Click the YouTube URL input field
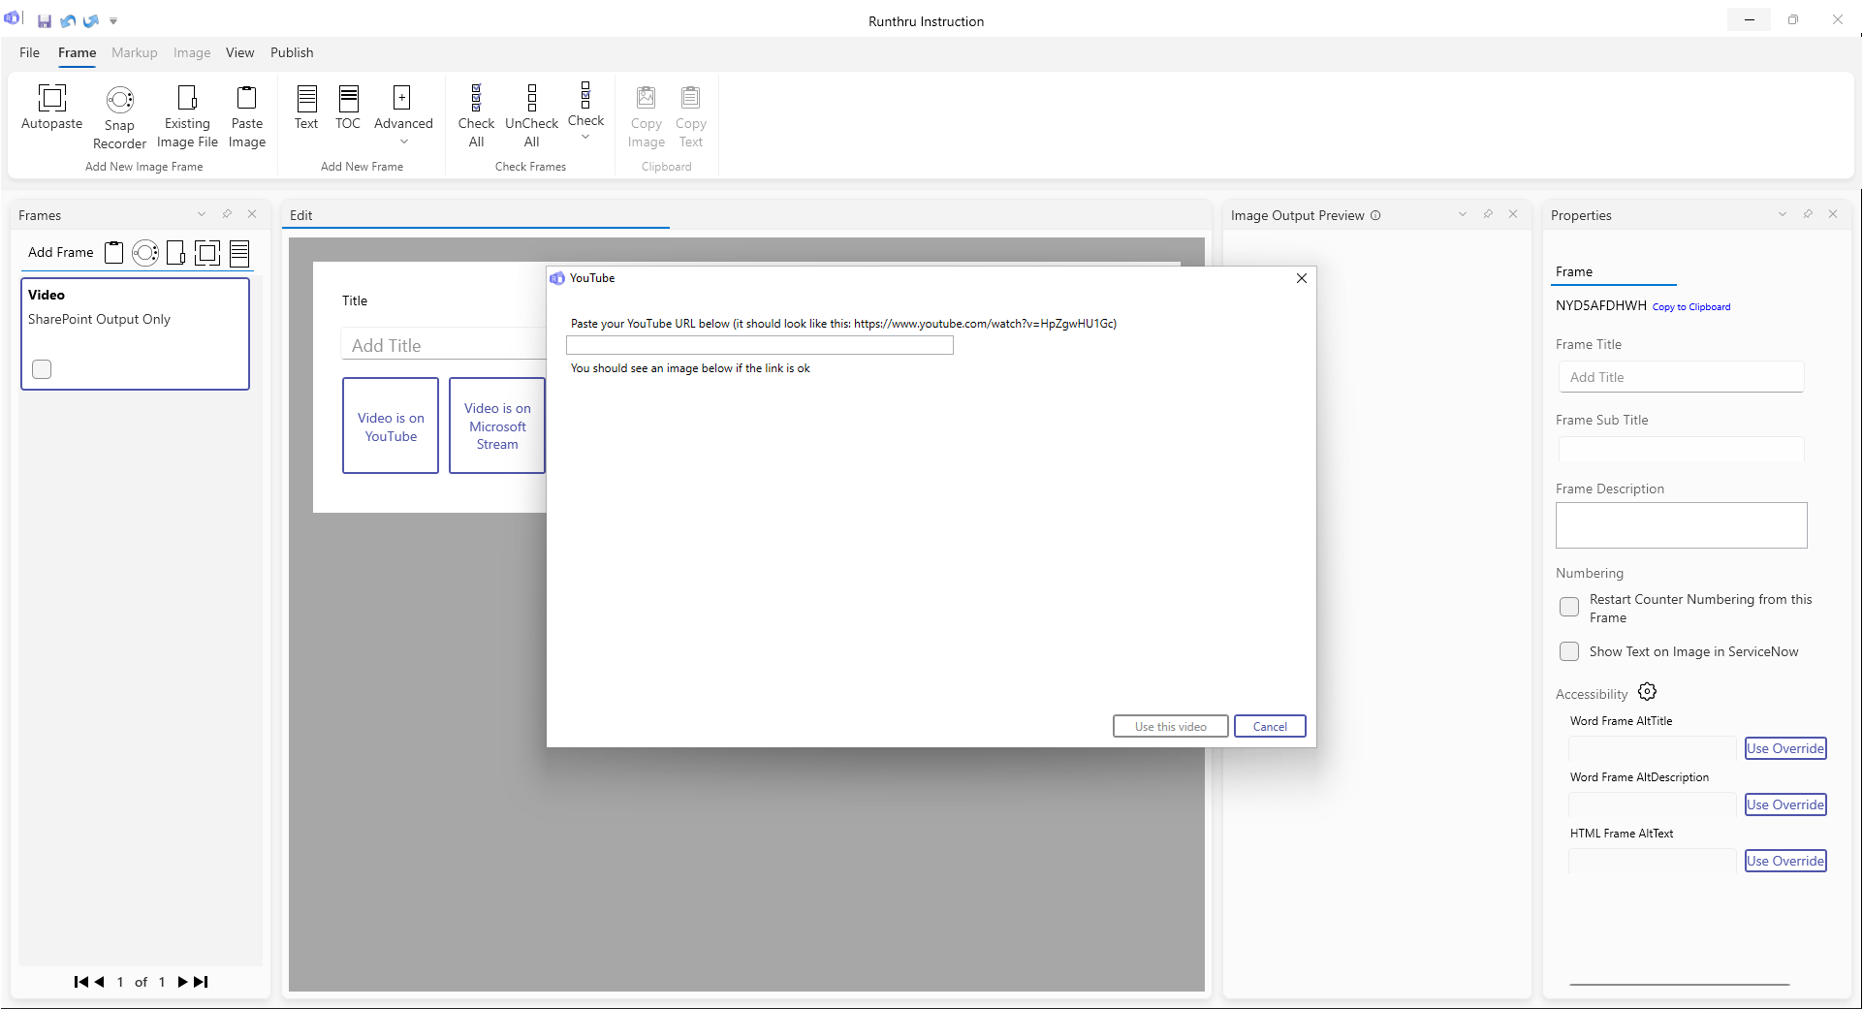The height and width of the screenshot is (1009, 1863). pos(759,346)
